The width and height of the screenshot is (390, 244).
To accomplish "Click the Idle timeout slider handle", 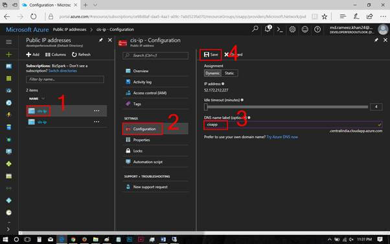I will pyautogui.click(x=206, y=107).
